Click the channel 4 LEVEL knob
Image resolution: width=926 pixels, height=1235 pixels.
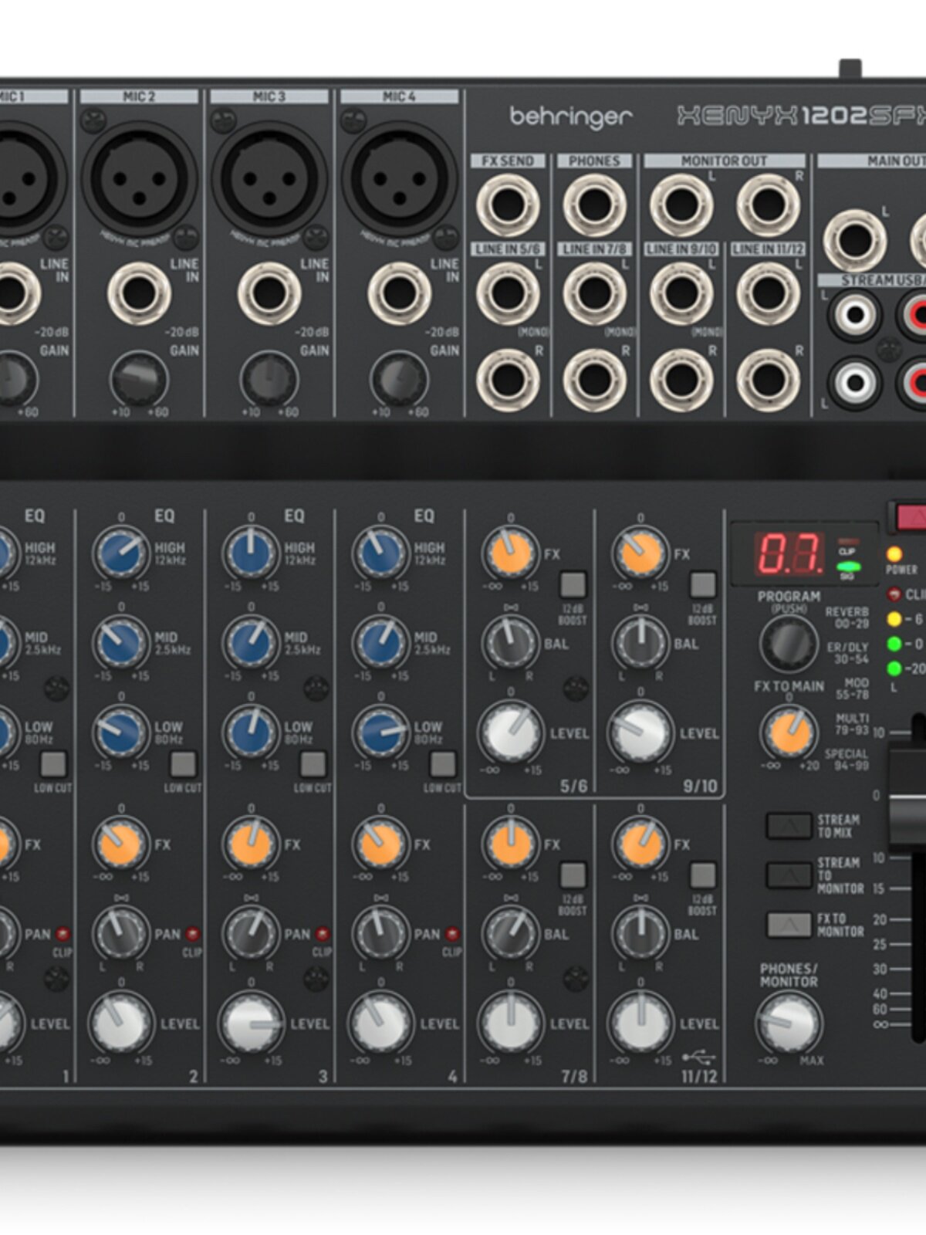(380, 1024)
